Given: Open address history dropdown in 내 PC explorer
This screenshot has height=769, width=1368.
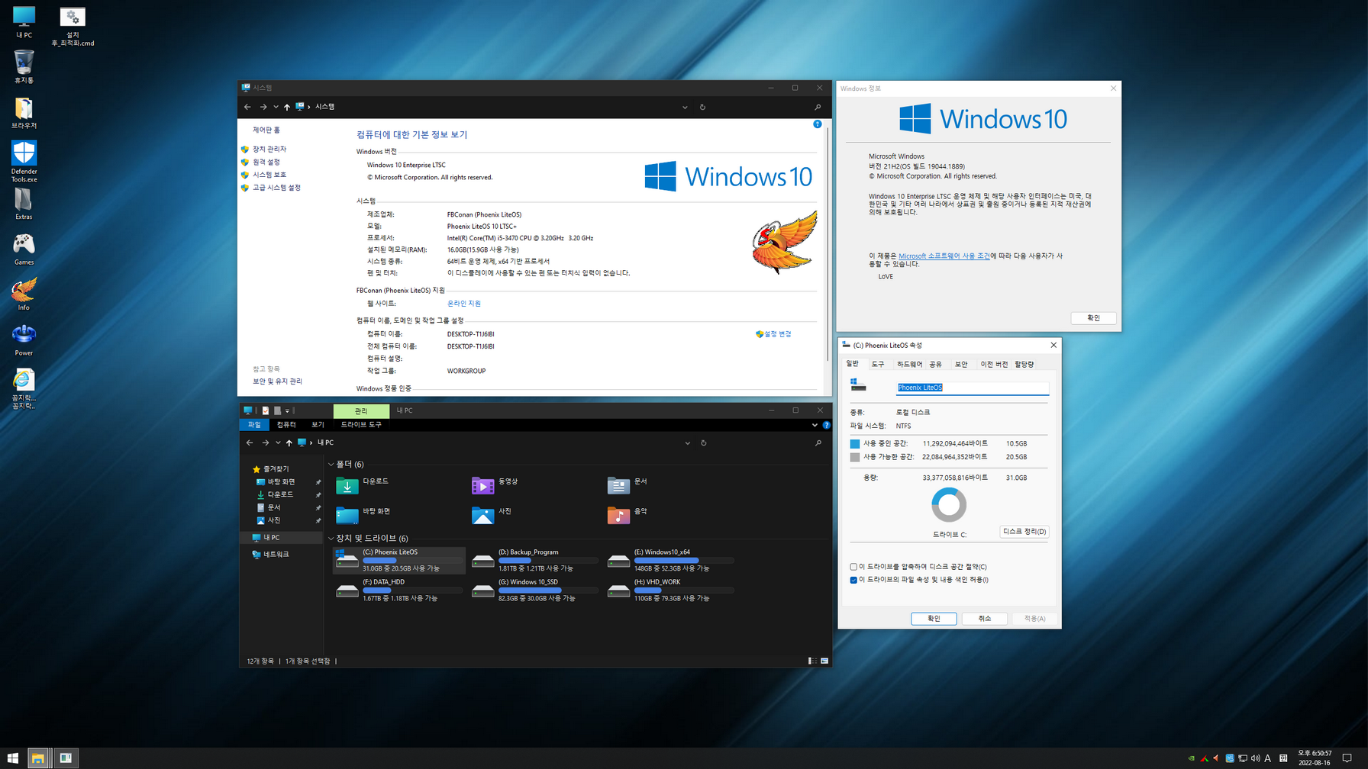Looking at the screenshot, I should click(x=687, y=442).
